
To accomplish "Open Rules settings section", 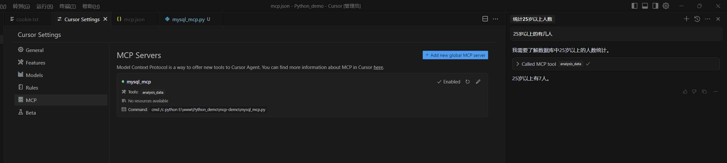I will pyautogui.click(x=61, y=88).
